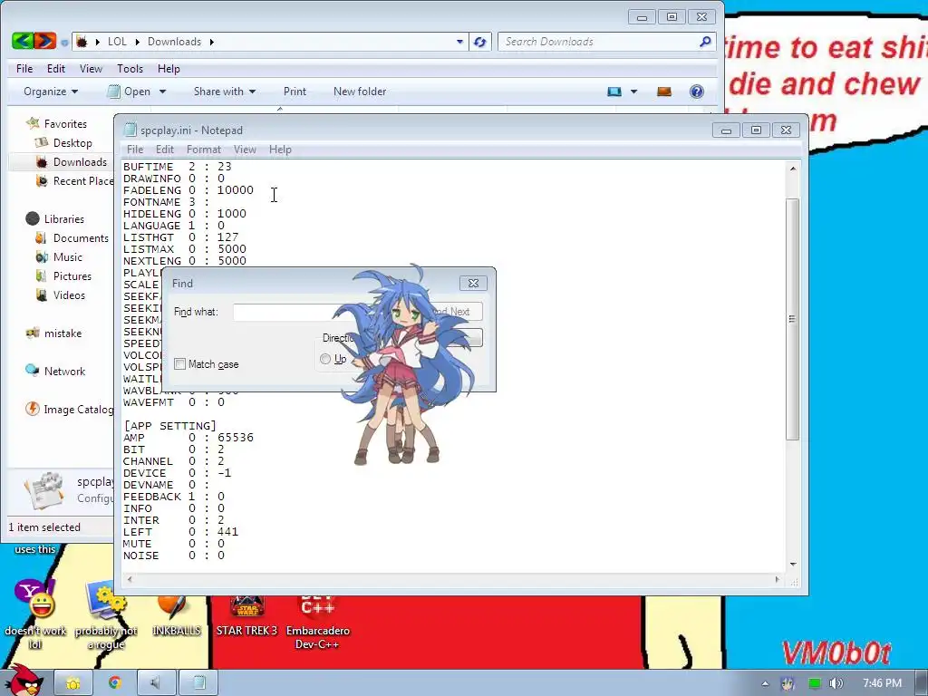
Task: Click the Notepad vertical scrollbar thumb
Action: tap(792, 320)
